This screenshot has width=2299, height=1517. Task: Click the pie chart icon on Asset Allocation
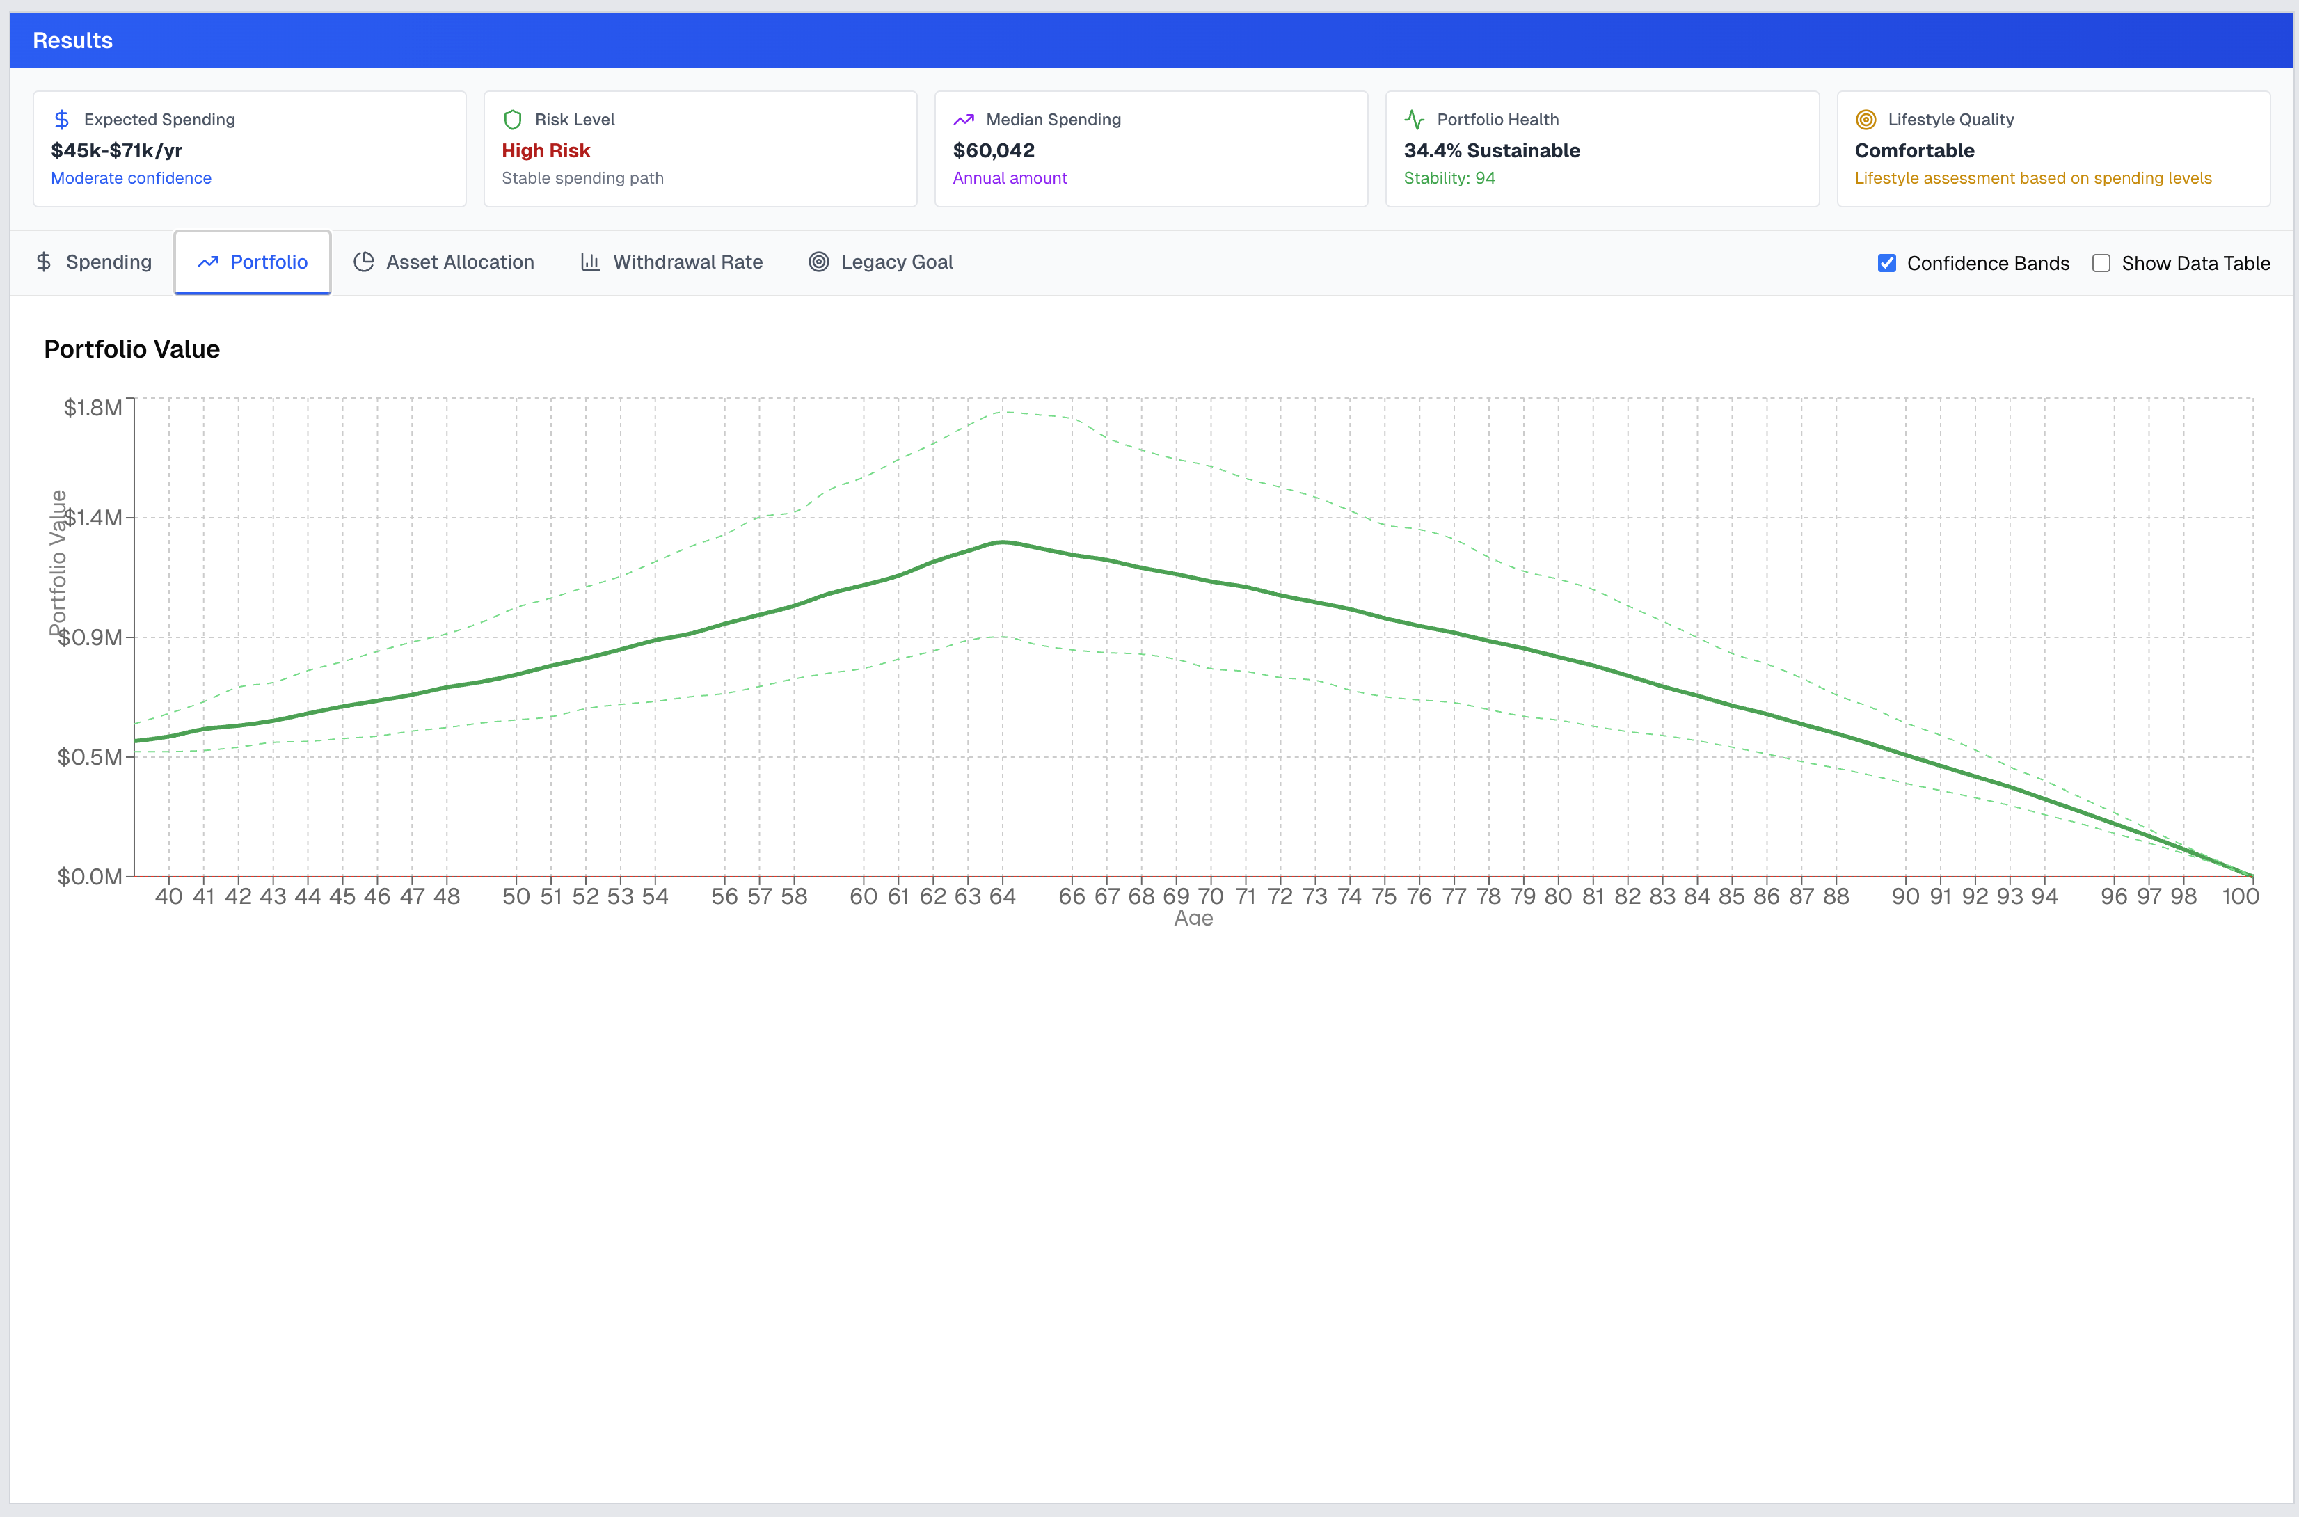pyautogui.click(x=364, y=262)
